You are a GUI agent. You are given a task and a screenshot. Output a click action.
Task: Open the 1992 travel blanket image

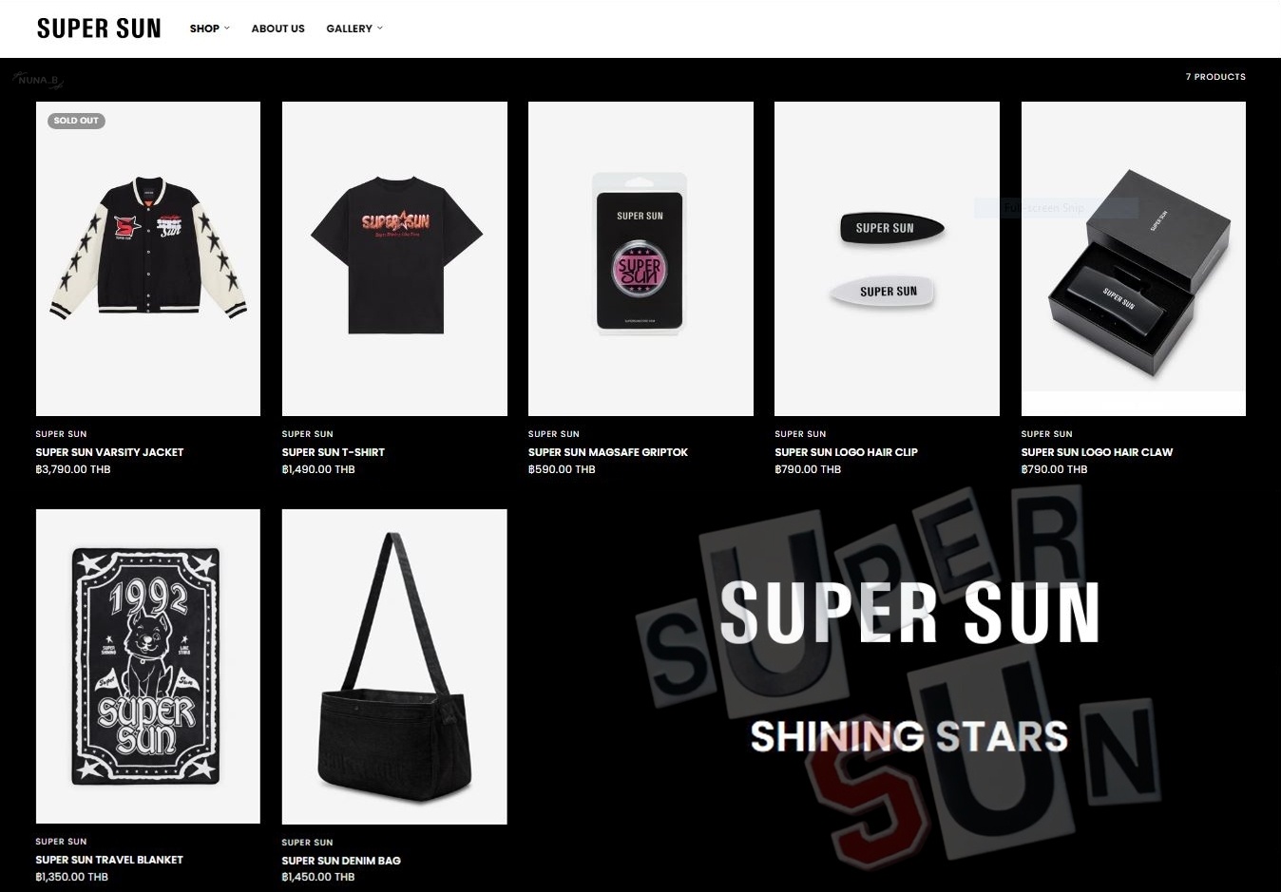[148, 666]
